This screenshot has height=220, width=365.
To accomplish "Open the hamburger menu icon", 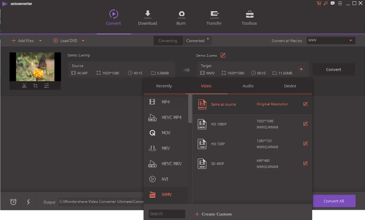I will 340,3.
